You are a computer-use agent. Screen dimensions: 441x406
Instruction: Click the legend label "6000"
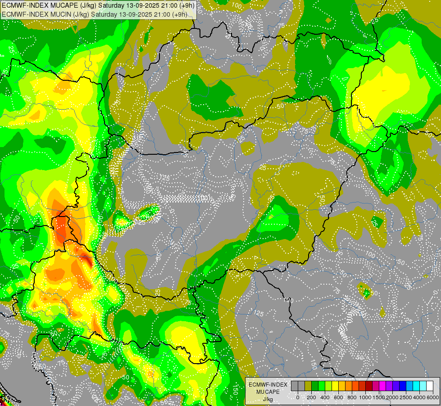433,397
